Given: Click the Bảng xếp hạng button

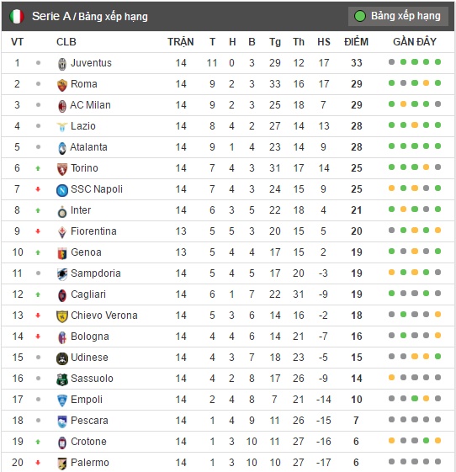Looking at the screenshot, I should click(x=398, y=16).
